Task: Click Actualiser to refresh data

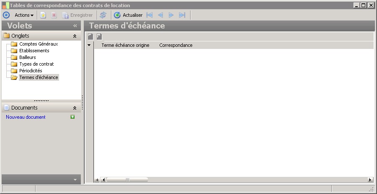Action: tap(128, 15)
